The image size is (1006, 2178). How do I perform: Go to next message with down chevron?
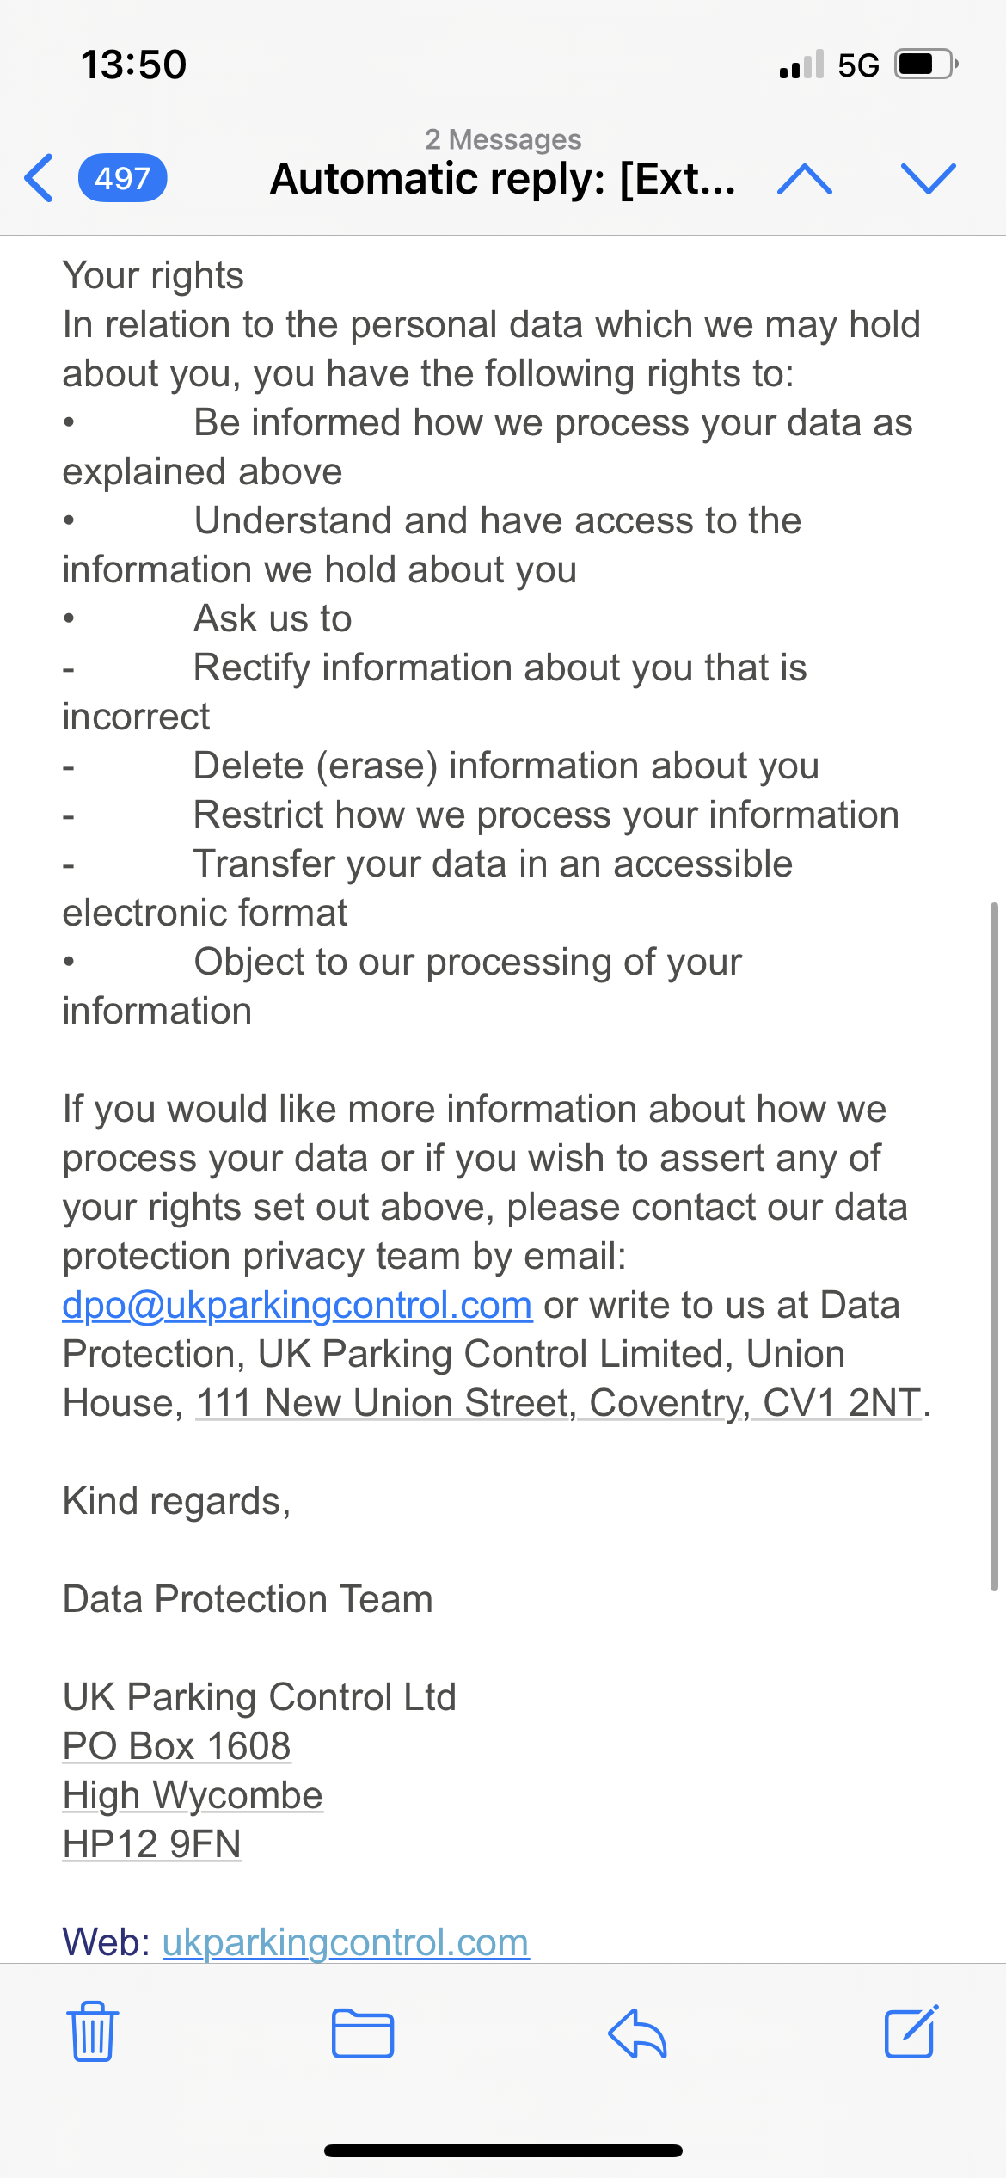[x=929, y=178]
